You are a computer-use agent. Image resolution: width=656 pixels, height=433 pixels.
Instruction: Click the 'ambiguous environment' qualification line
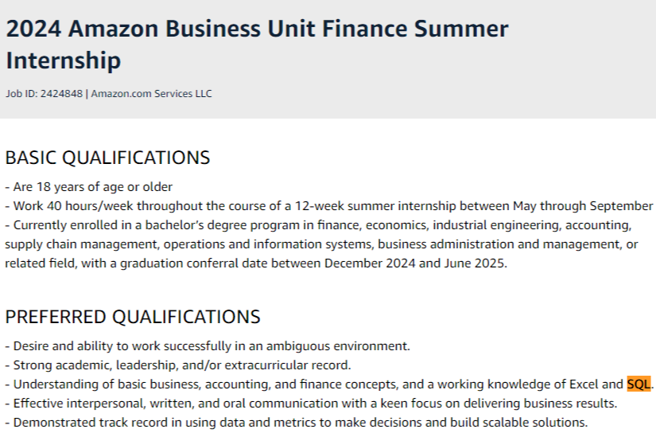(208, 346)
